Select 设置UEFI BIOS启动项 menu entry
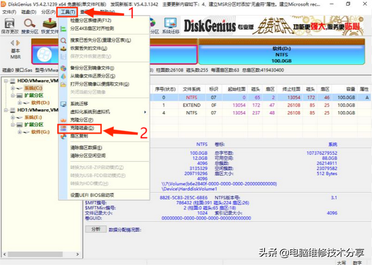This screenshot has height=265, width=372. click(92, 195)
